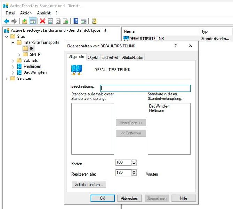Go up one level with folder-arrow icon

[25, 21]
